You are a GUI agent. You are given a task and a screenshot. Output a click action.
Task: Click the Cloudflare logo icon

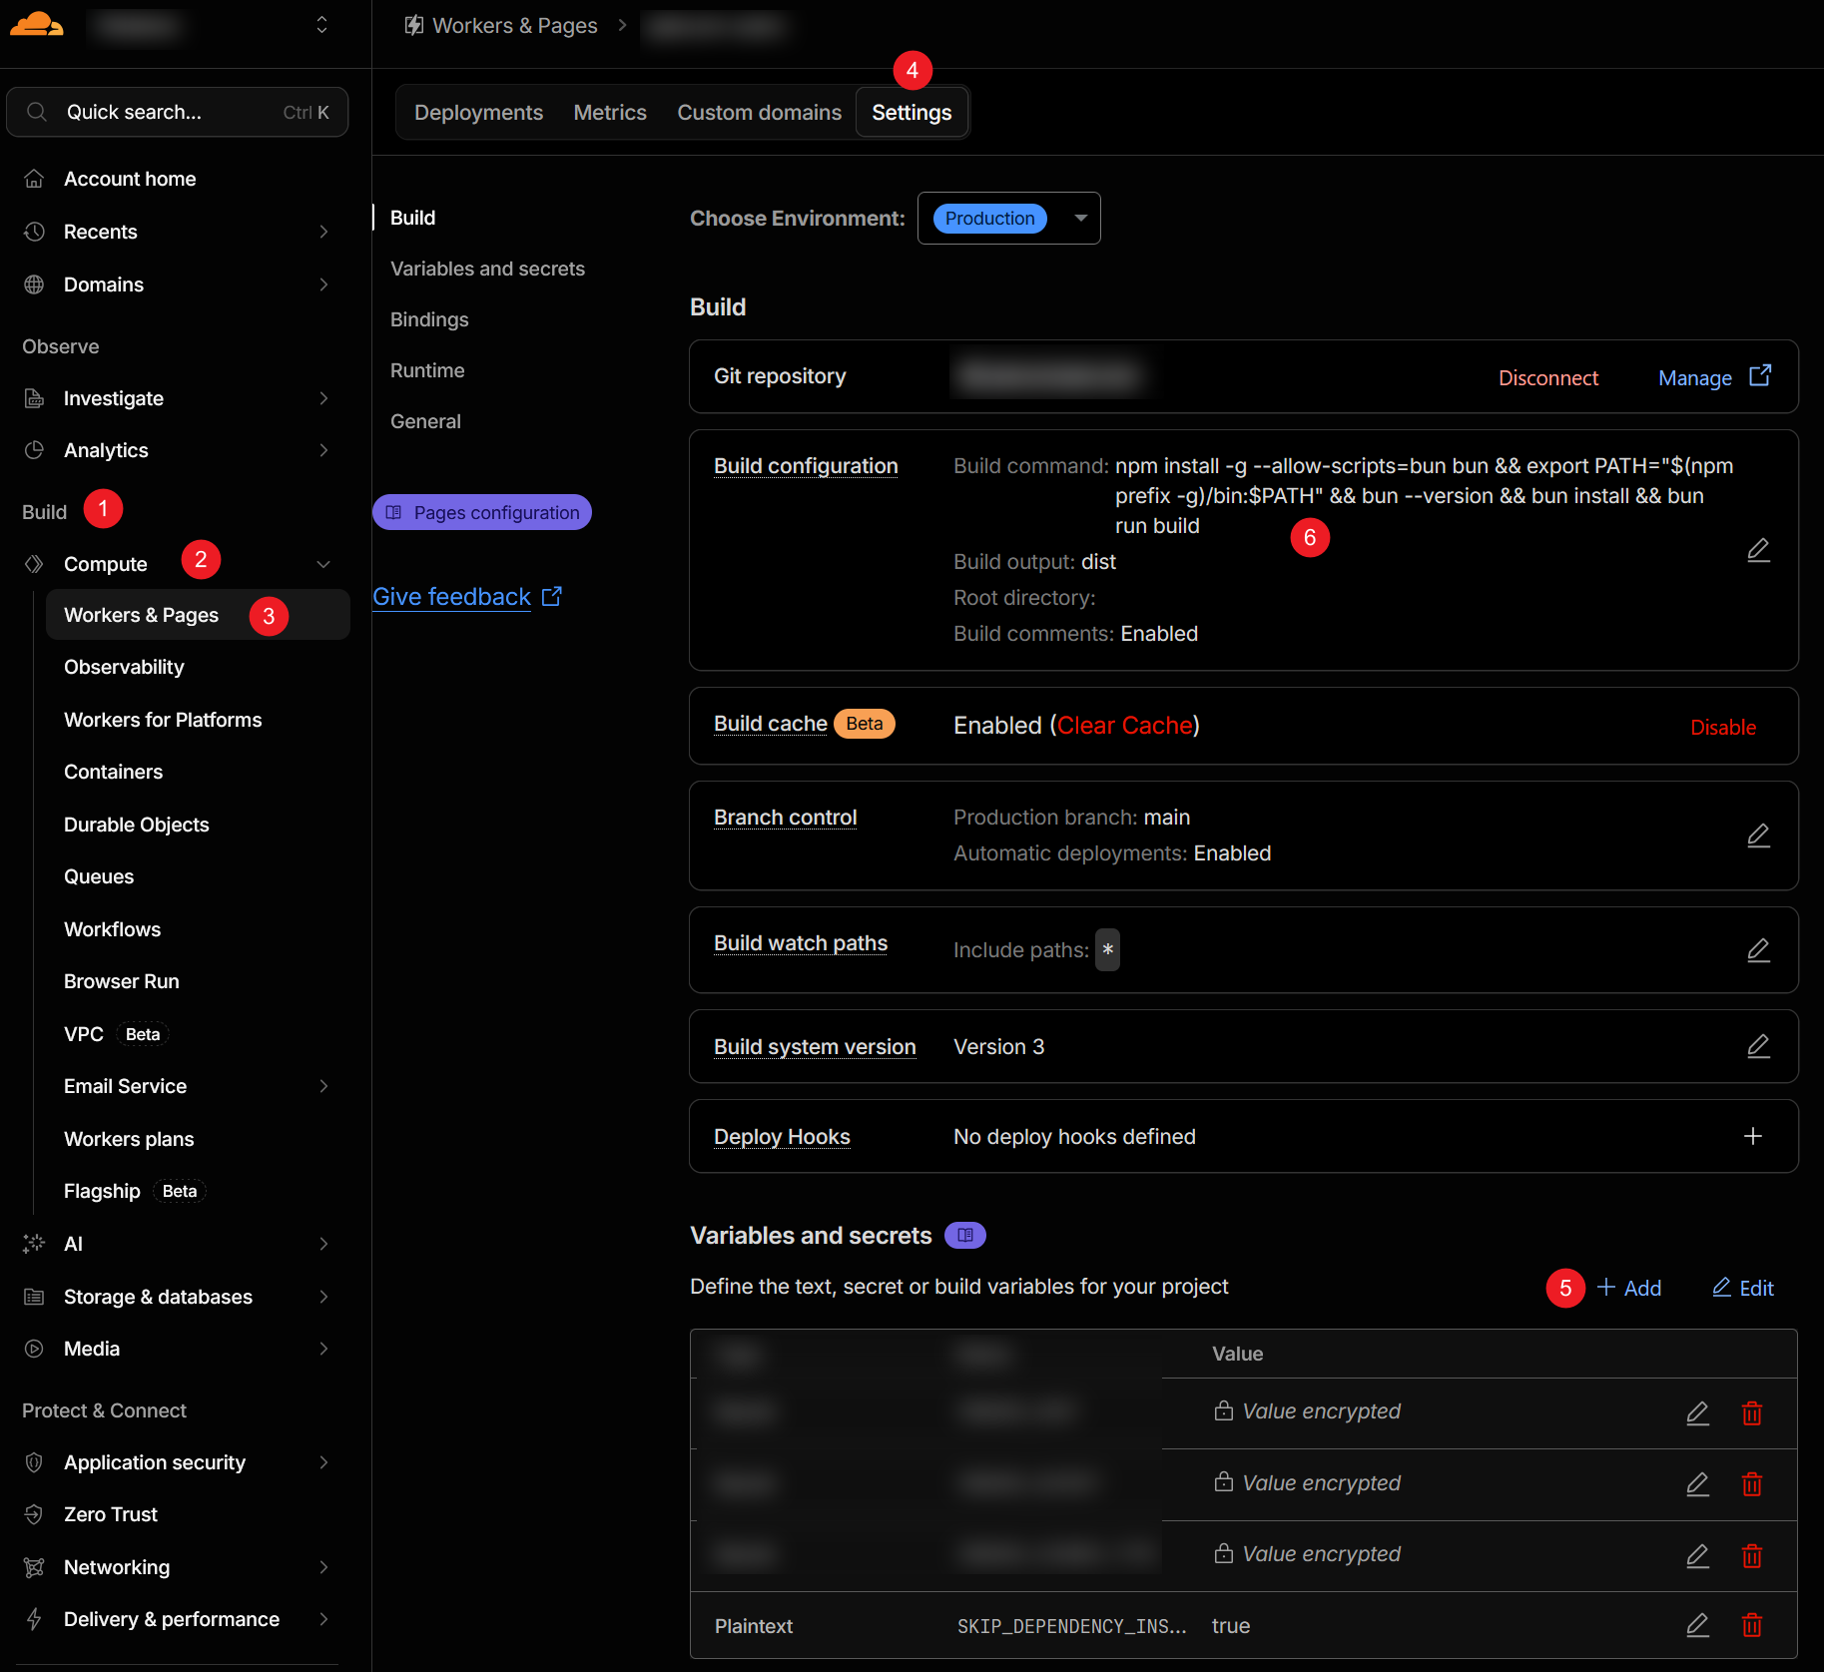coord(36,24)
